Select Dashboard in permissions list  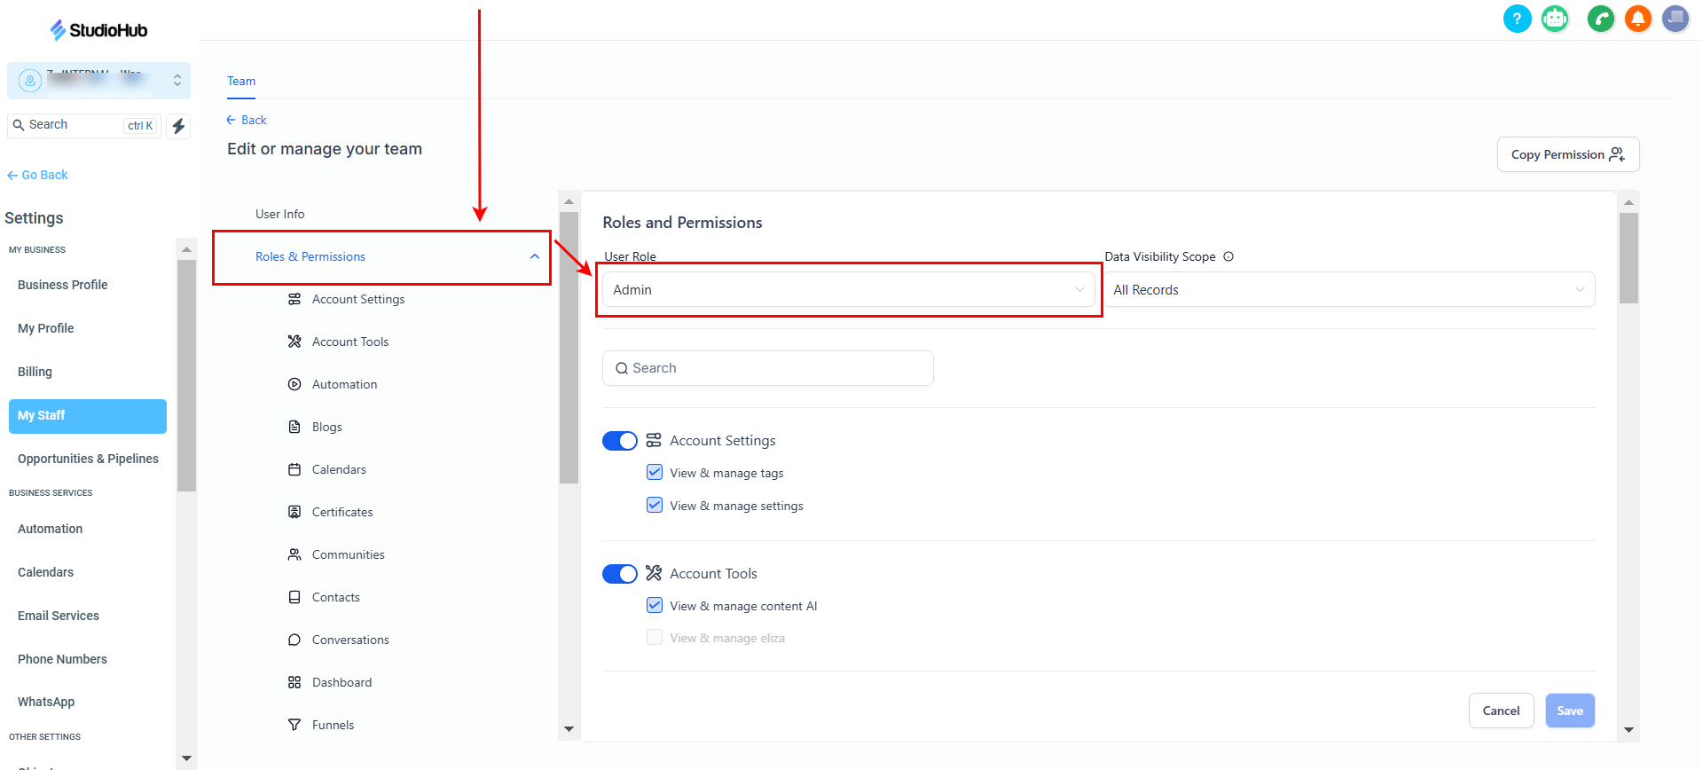pos(341,682)
